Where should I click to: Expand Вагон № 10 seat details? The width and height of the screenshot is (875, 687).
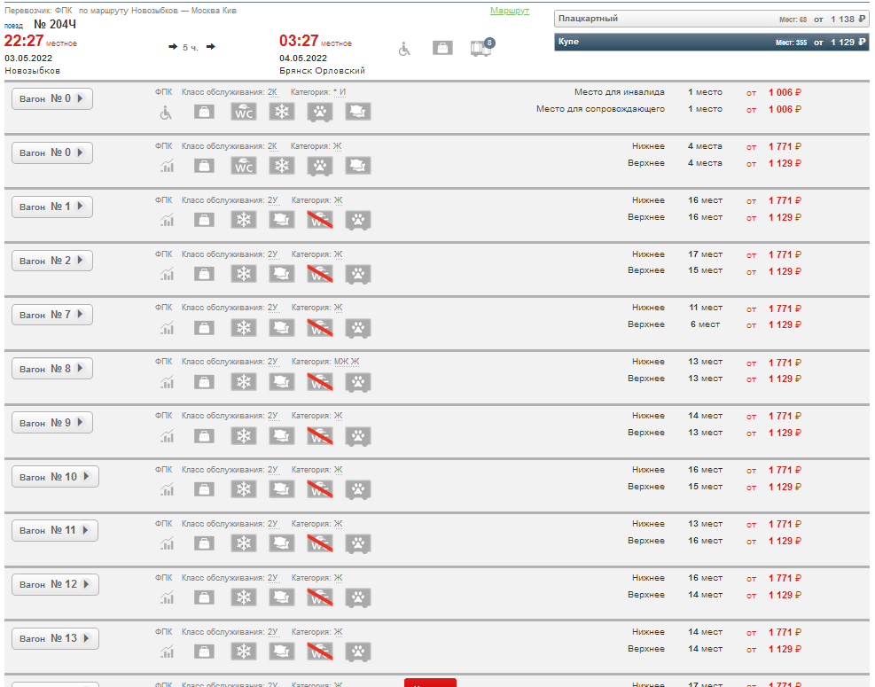[x=55, y=477]
